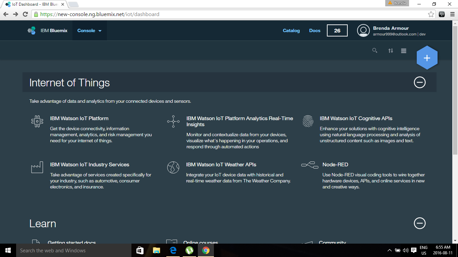
Task: Click the Weather APIs globe icon
Action: 173,167
